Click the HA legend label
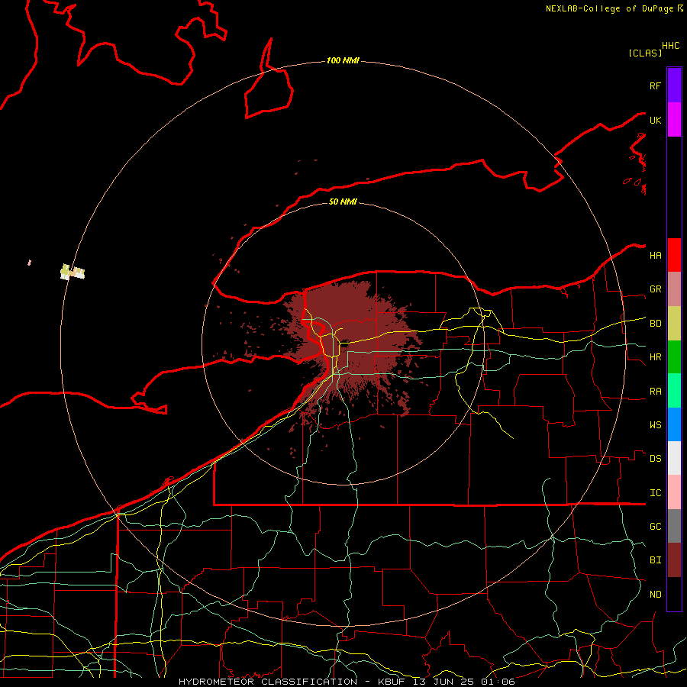Viewport: 687px width, 687px height. click(655, 255)
